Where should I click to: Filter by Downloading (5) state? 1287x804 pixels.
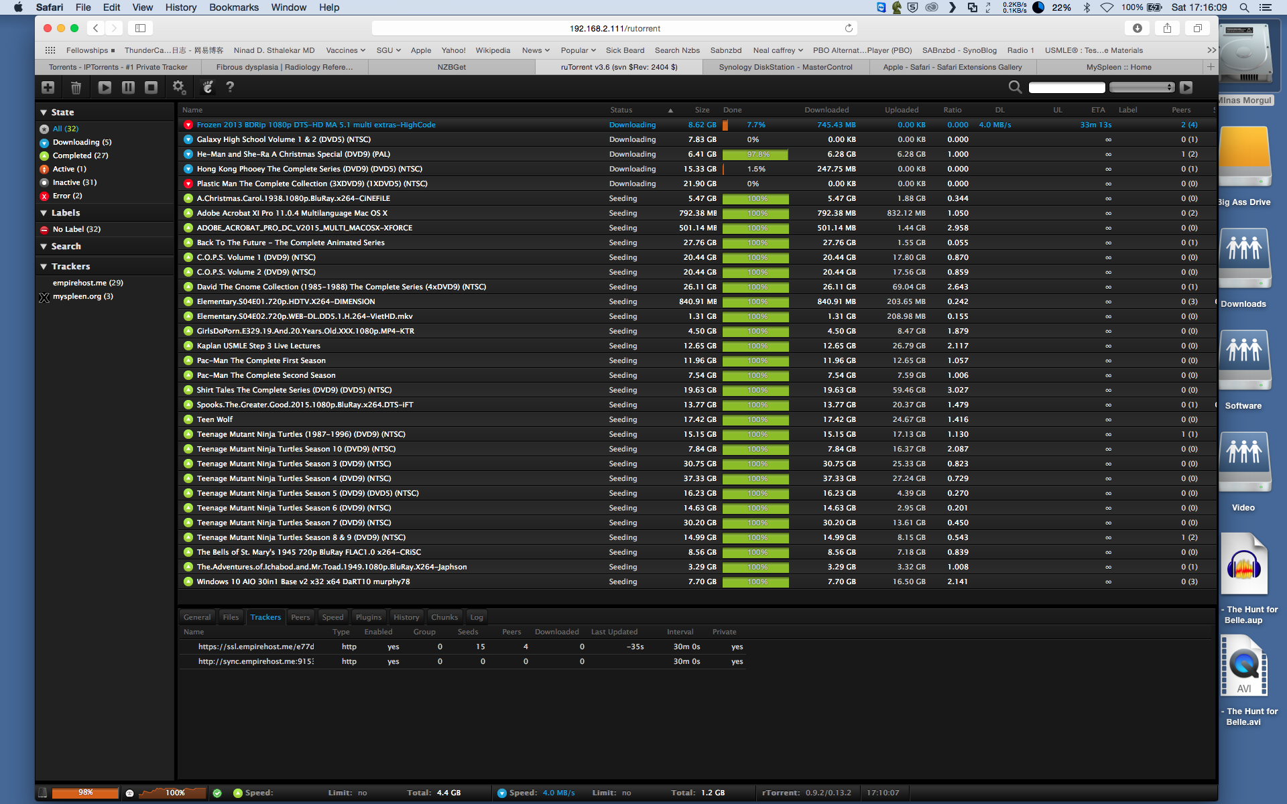82,142
